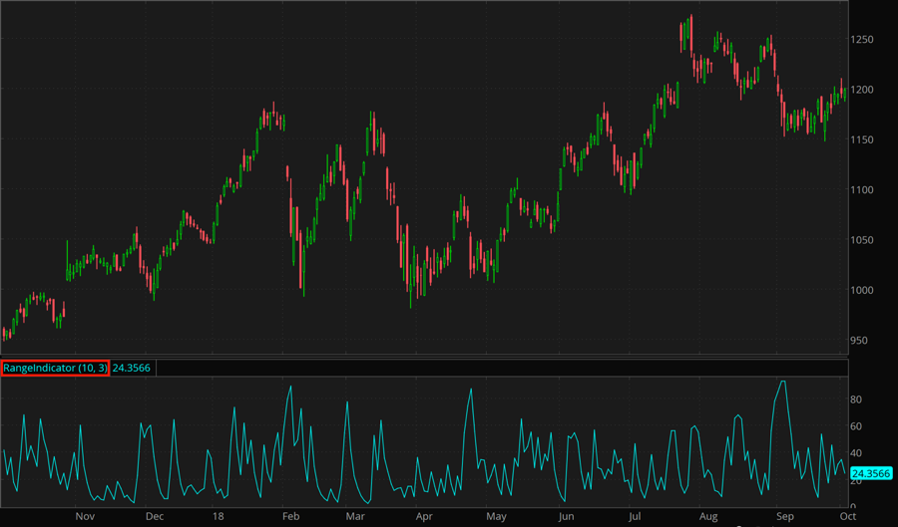Click the 1000 level on price axis
Image resolution: width=898 pixels, height=527 pixels.
pyautogui.click(x=864, y=290)
